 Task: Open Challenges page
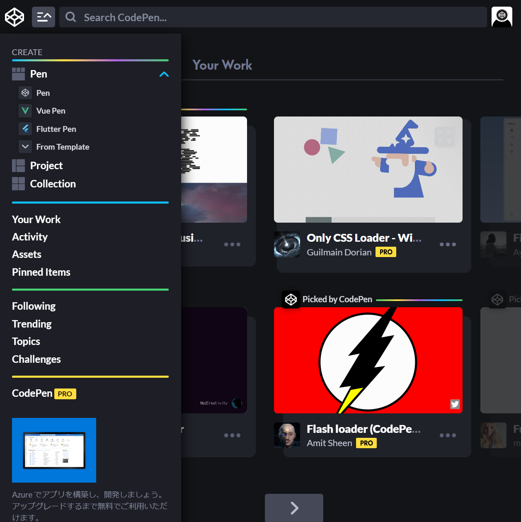tap(36, 359)
